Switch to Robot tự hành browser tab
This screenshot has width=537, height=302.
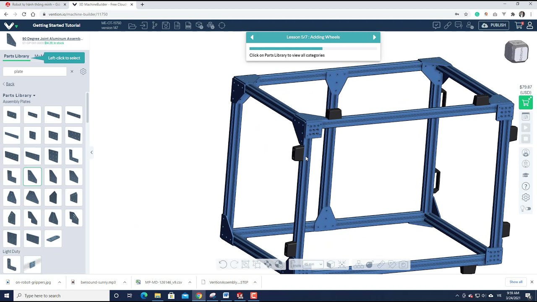36,4
